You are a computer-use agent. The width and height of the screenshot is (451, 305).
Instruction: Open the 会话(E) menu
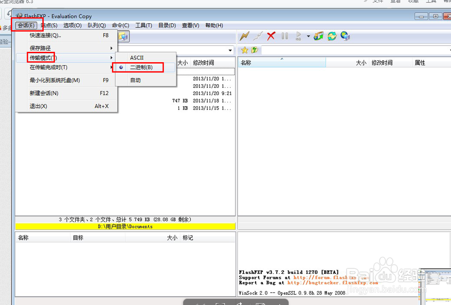pyautogui.click(x=26, y=25)
